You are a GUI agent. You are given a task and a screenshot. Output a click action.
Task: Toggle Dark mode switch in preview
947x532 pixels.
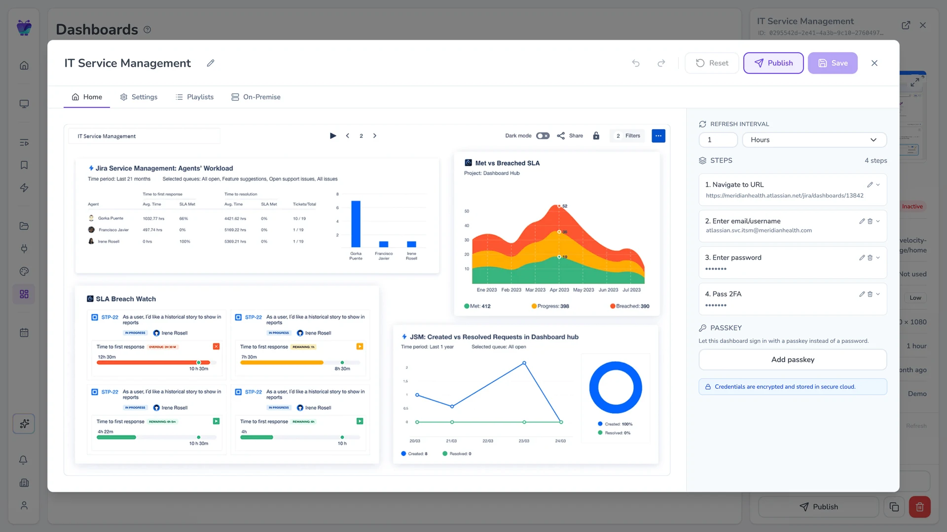543,136
